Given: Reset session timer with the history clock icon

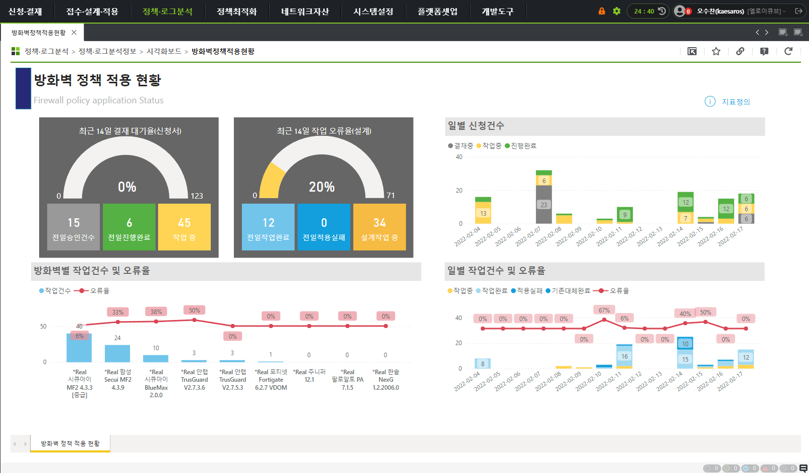Looking at the screenshot, I should (x=662, y=11).
